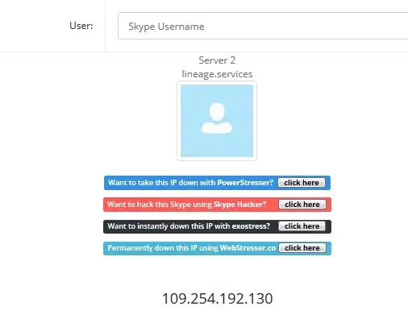The image size is (408, 323).
Task: Open the light blue profile picture placeholder
Action: point(217,121)
